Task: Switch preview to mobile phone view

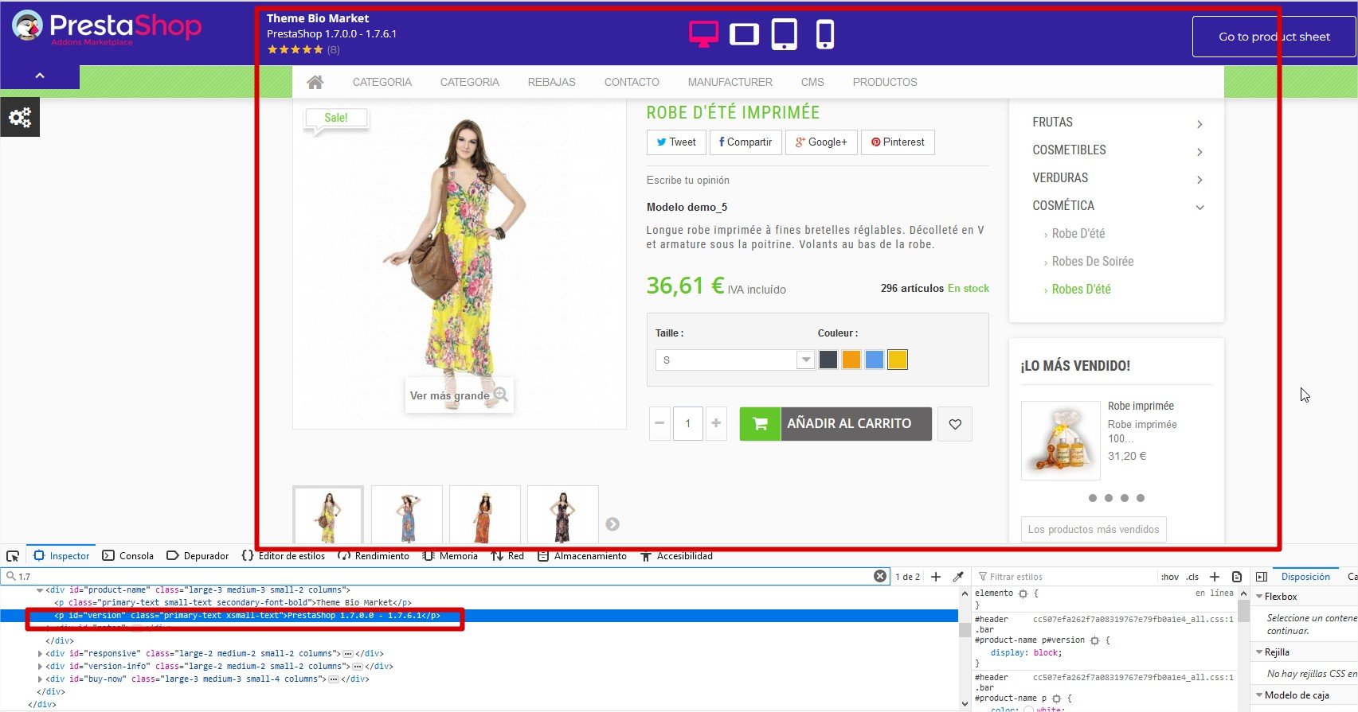Action: 825,34
